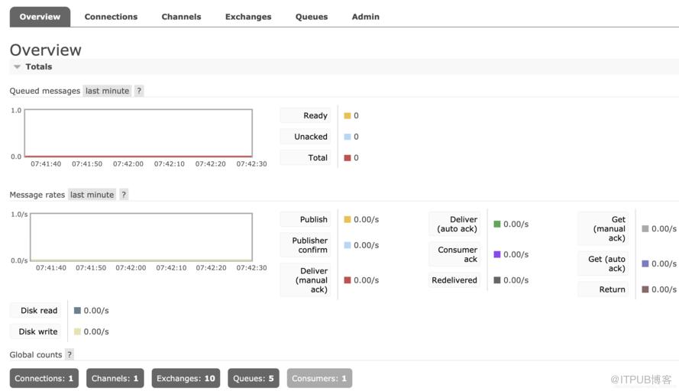Click the Get (auto ack) blue swatch
Screen dimensions: 679x391
click(x=645, y=263)
